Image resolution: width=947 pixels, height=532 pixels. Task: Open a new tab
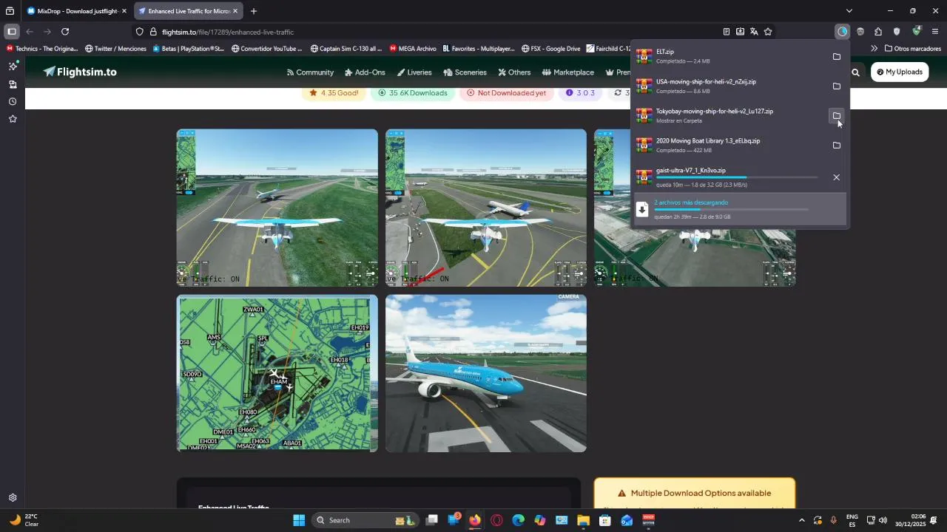pyautogui.click(x=254, y=11)
